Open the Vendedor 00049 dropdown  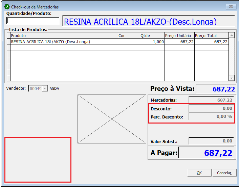45,88
